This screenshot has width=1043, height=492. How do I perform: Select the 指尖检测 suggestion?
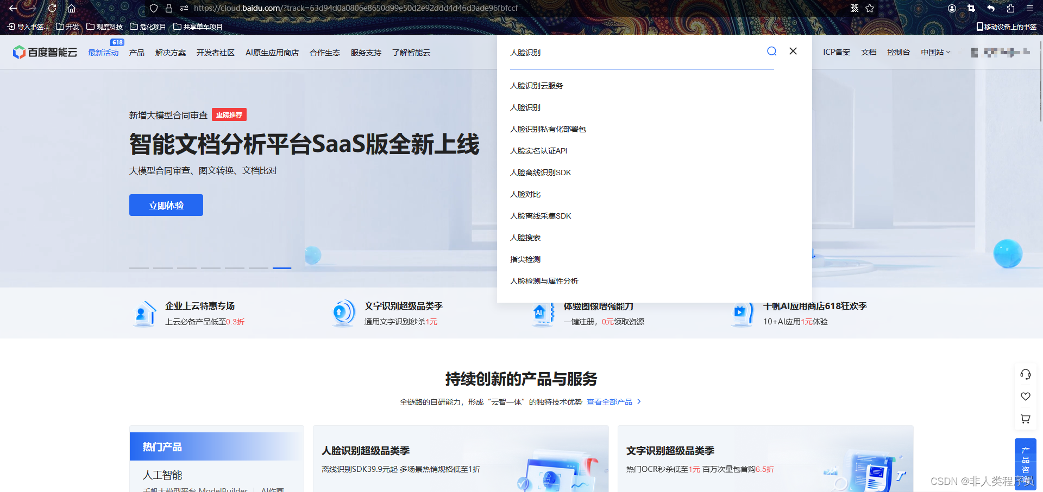pyautogui.click(x=525, y=259)
